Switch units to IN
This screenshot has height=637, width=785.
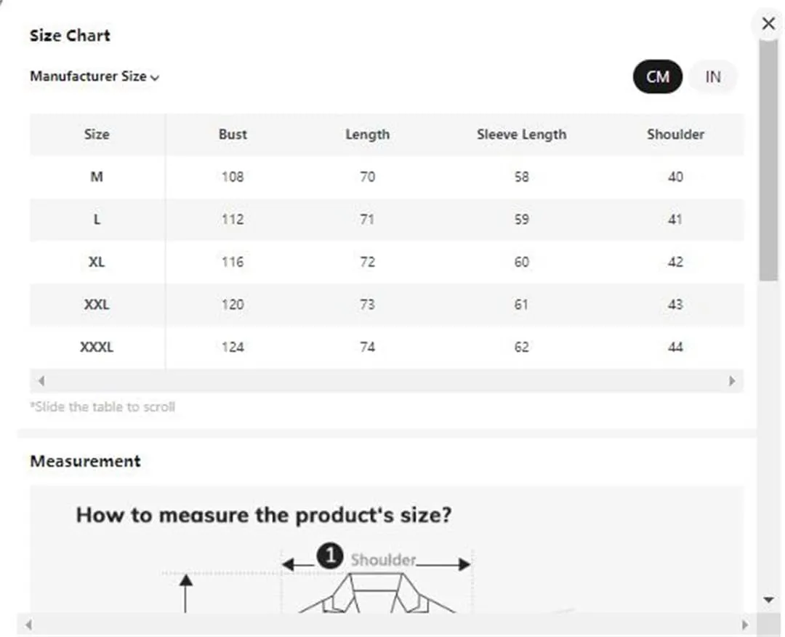click(x=713, y=76)
